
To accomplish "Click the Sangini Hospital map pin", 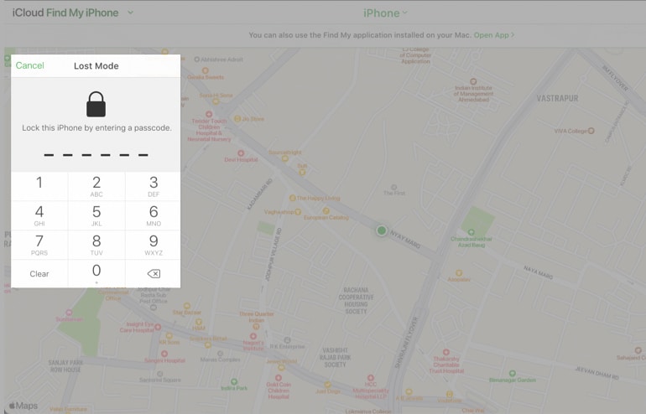I will [x=164, y=354].
